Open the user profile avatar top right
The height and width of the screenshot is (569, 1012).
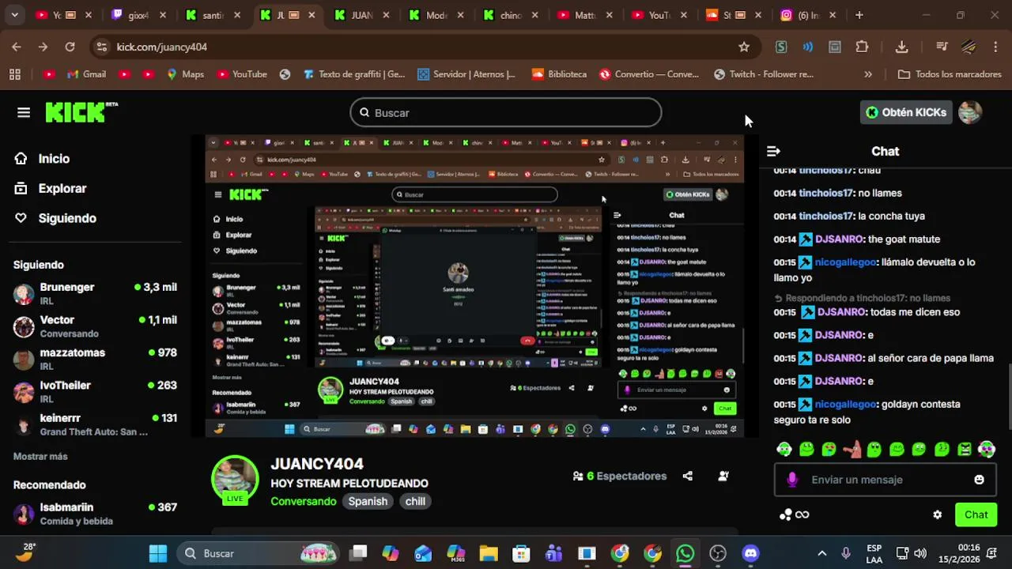970,112
